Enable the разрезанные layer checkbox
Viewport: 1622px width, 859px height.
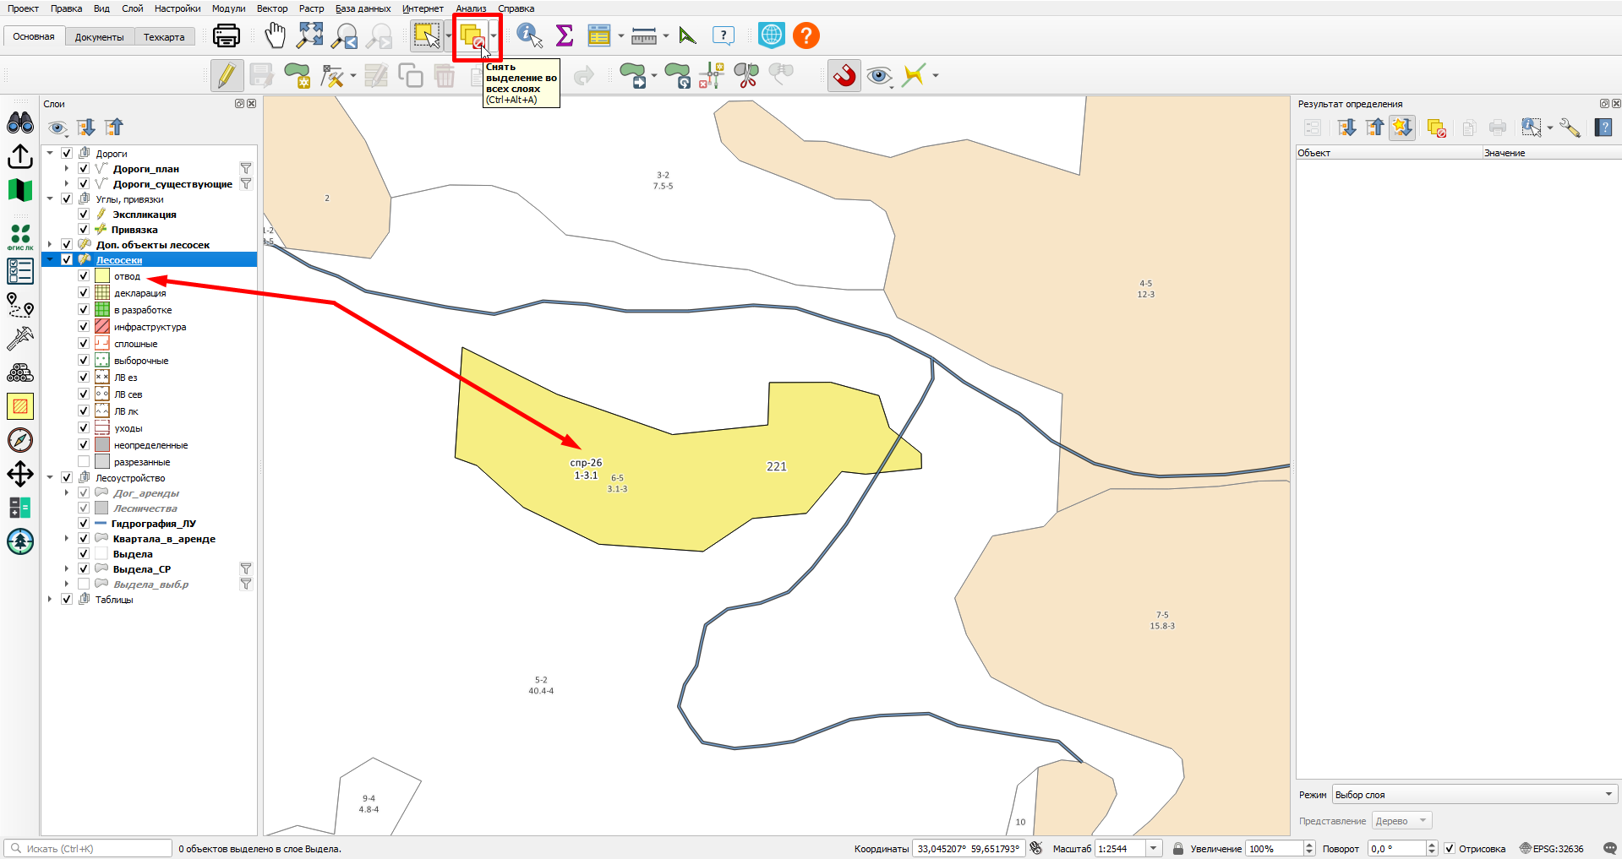pyautogui.click(x=84, y=462)
